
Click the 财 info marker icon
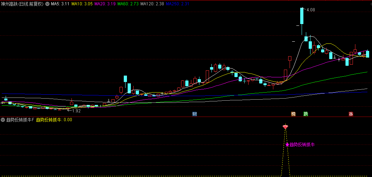tap(194, 114)
